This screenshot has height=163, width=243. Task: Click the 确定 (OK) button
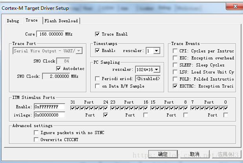tap(163, 154)
